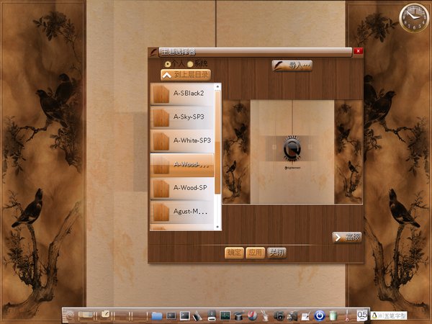Click the analog clock widget
This screenshot has width=432, height=324.
click(x=413, y=18)
